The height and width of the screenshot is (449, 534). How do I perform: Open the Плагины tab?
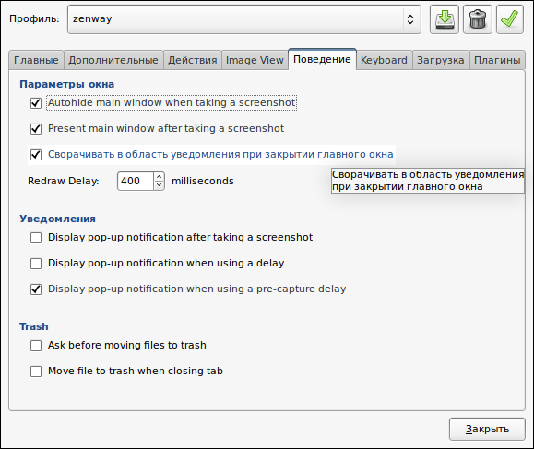(497, 60)
